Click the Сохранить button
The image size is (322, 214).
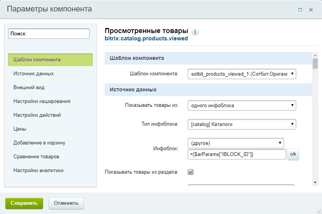point(24,203)
